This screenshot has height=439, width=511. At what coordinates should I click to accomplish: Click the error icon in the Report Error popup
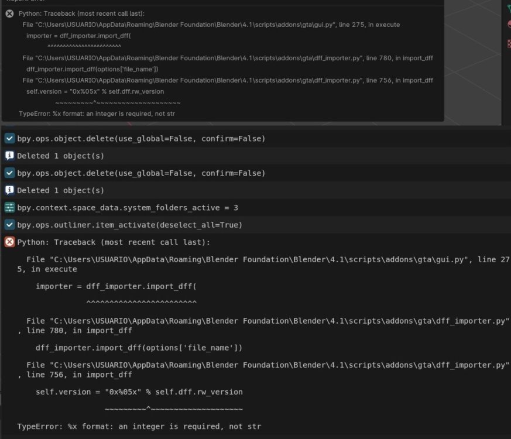(x=9, y=13)
